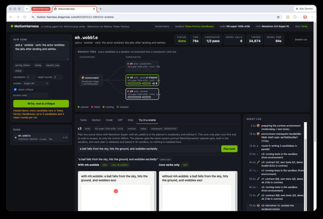This screenshot has width=323, height=219.
Task: Click the eye icon on Nemotron VL reviews log
Action: 258,205
